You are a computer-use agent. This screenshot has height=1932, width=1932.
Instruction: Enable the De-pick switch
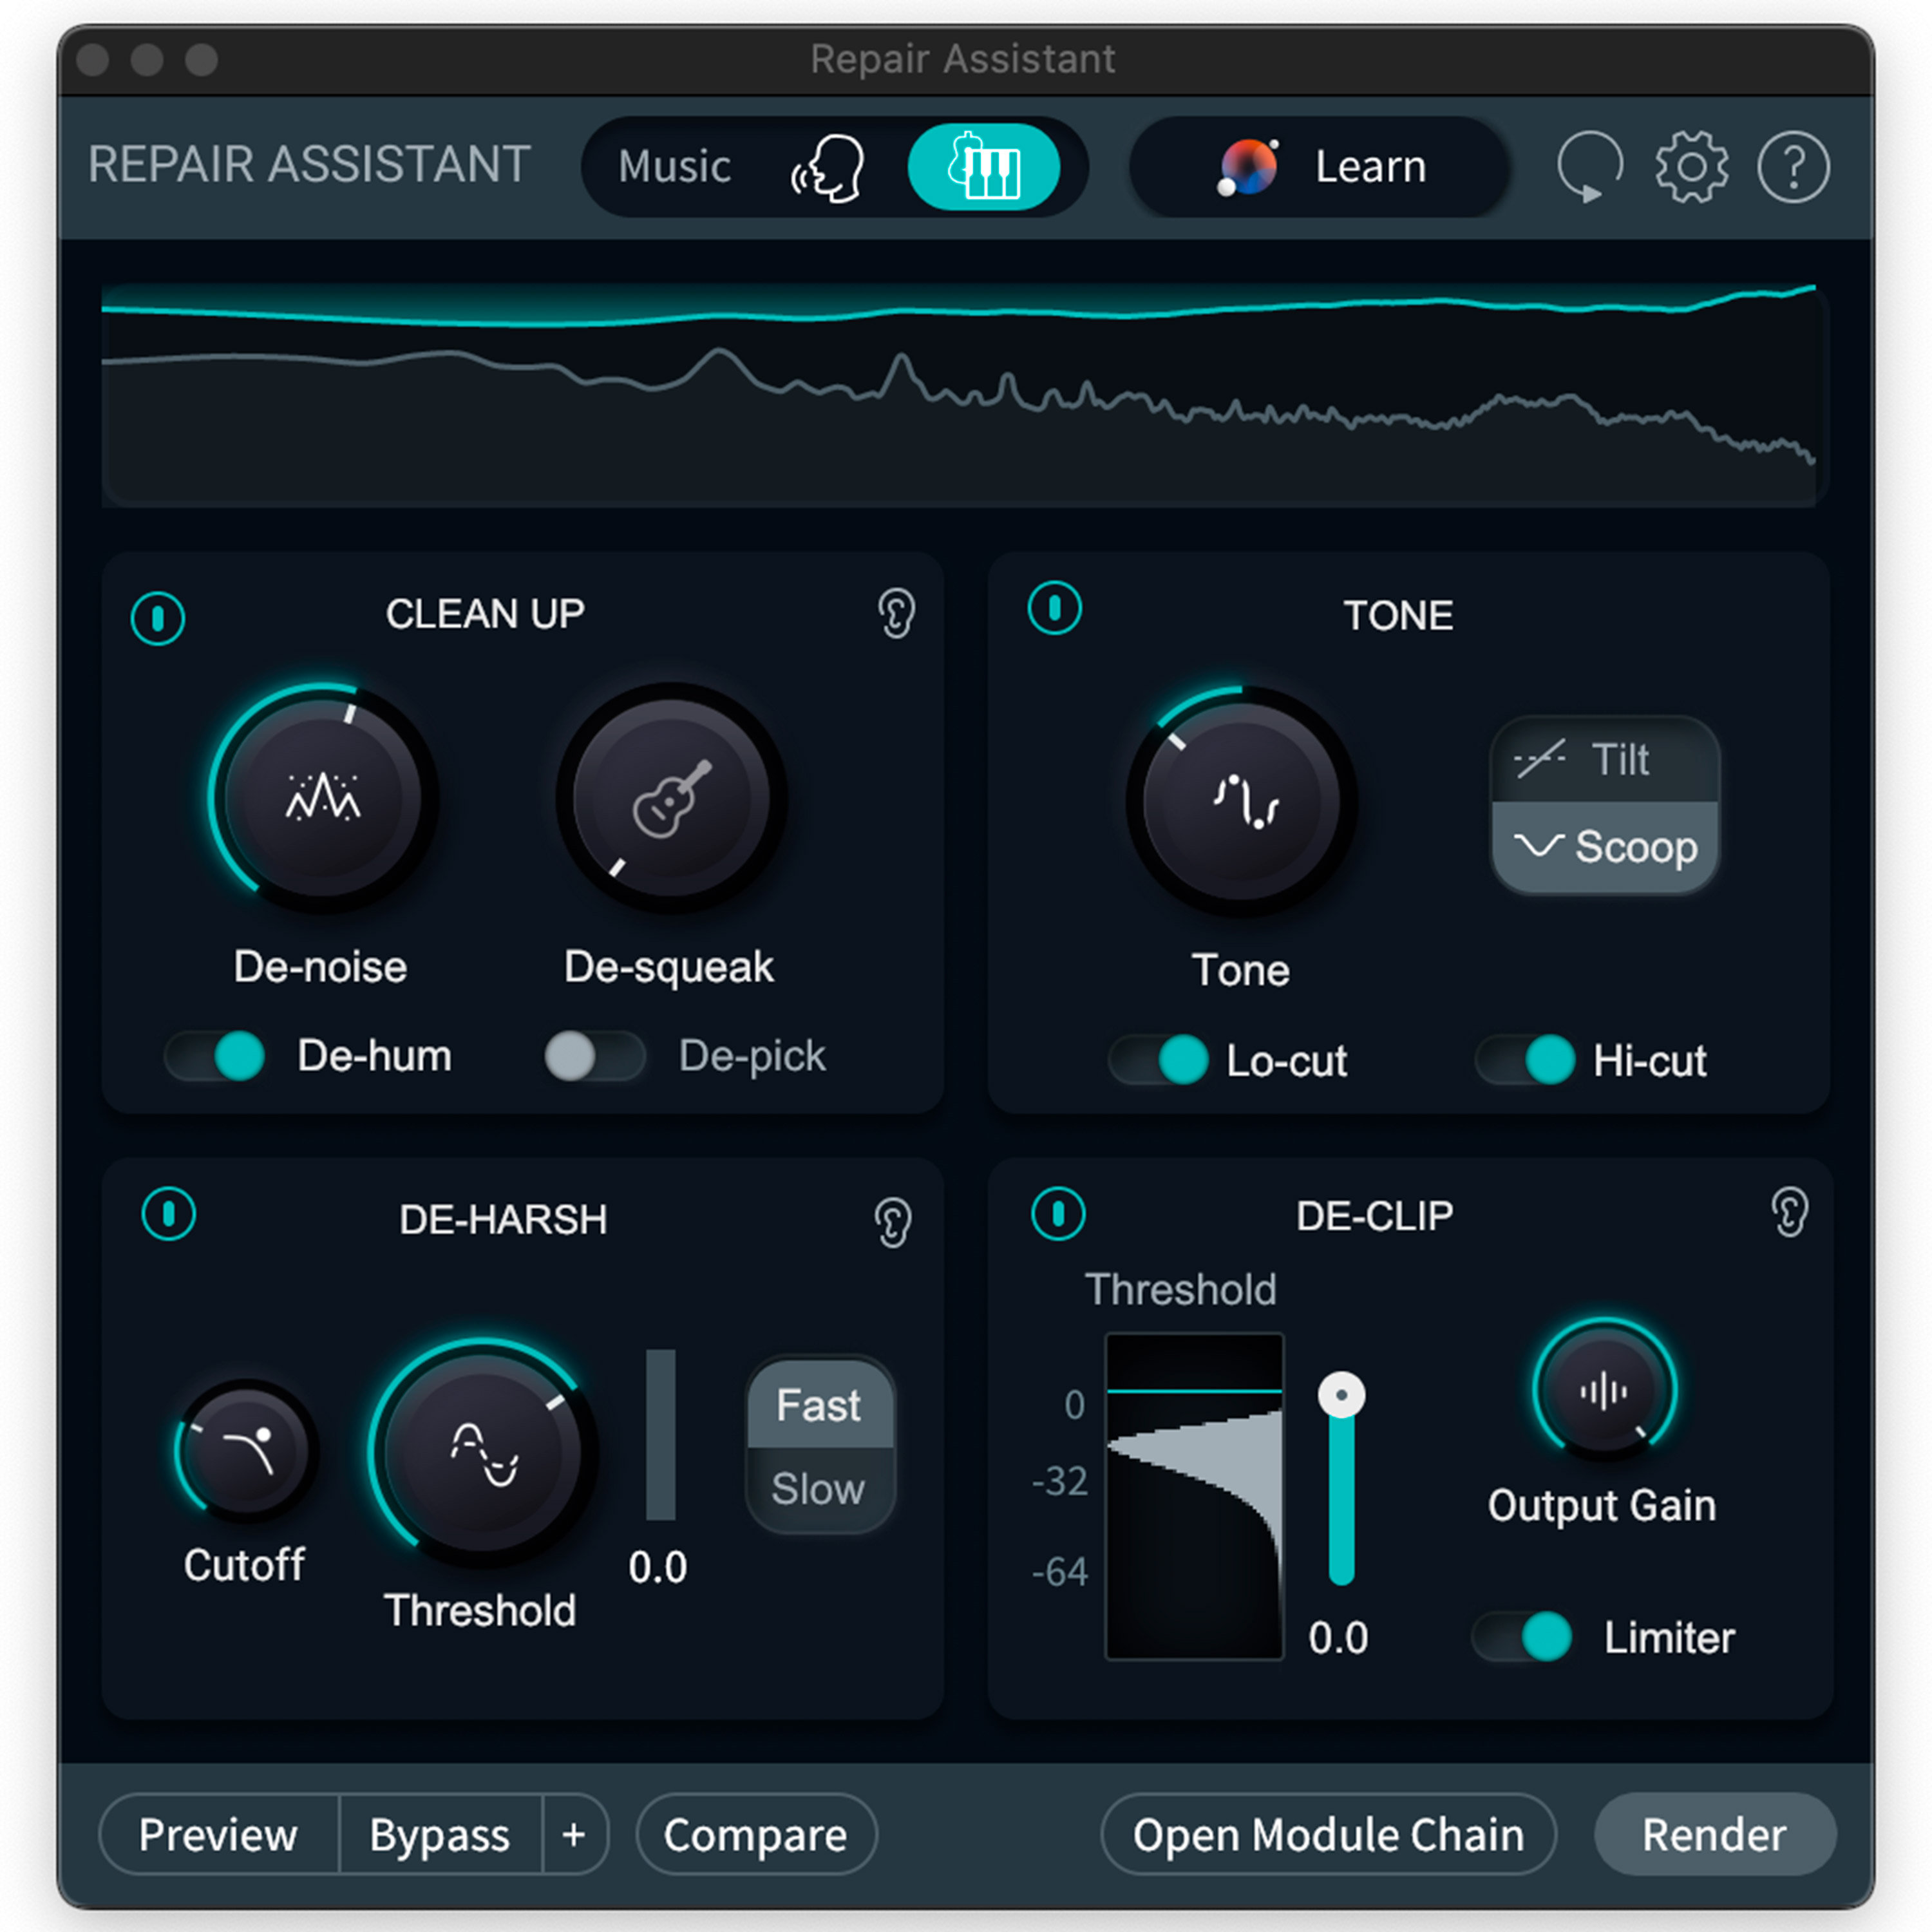point(595,1056)
